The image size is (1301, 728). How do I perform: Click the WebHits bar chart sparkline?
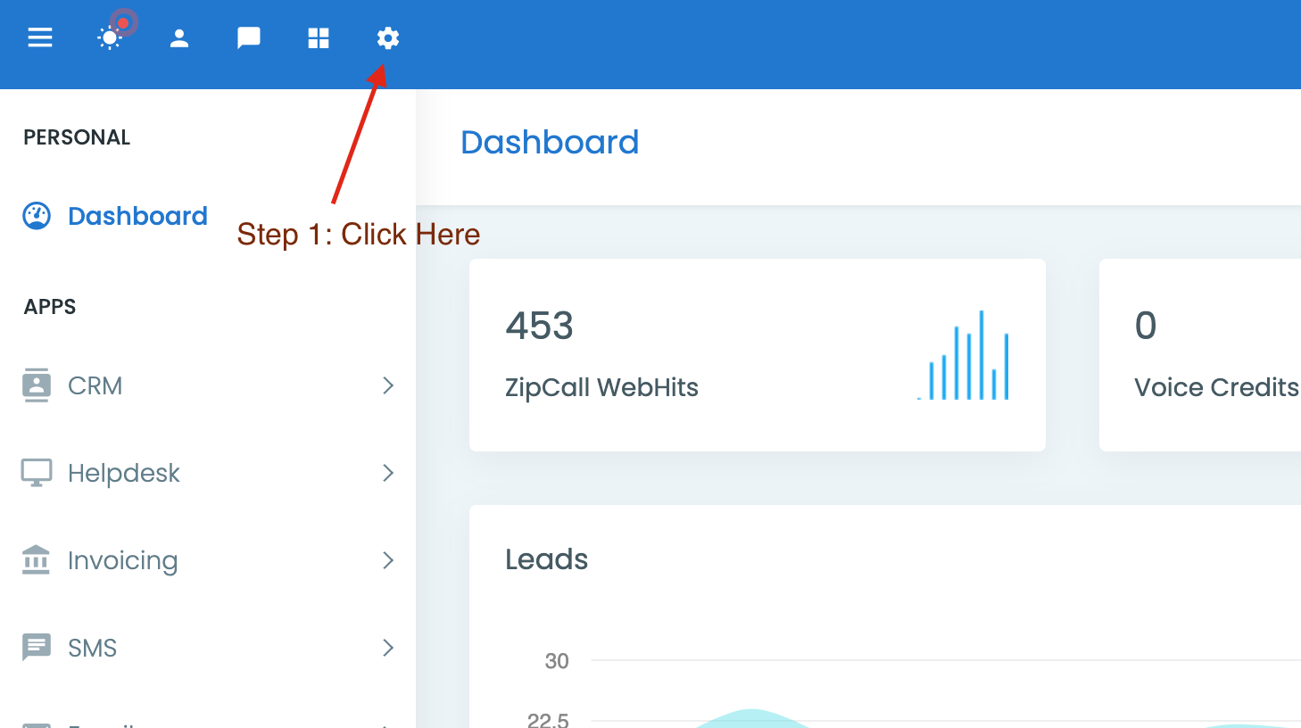click(963, 354)
